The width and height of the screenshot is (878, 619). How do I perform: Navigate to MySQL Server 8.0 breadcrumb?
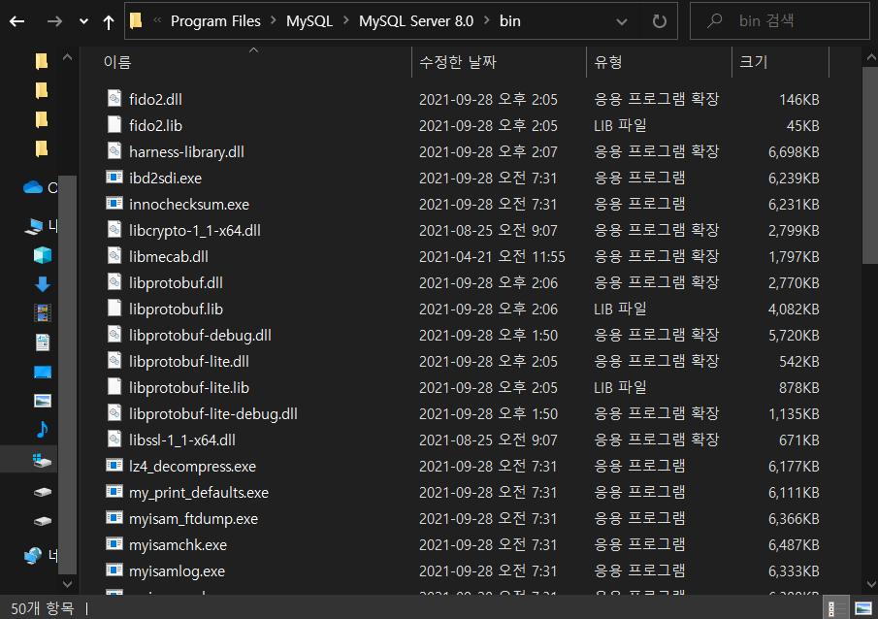[x=416, y=21]
